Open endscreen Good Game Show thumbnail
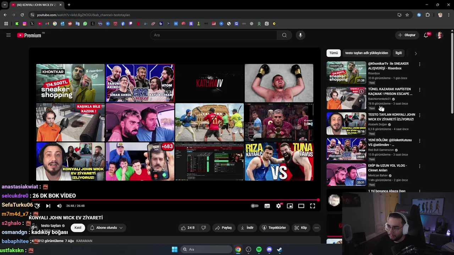Viewport: 454px width, 255px height. click(140, 83)
